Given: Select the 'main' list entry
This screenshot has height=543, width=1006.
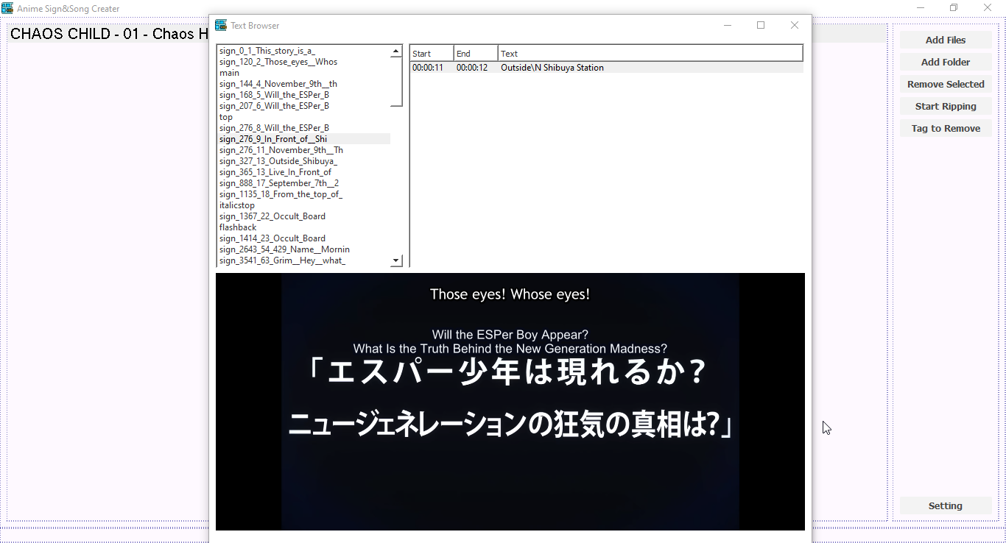Looking at the screenshot, I should 303,73.
